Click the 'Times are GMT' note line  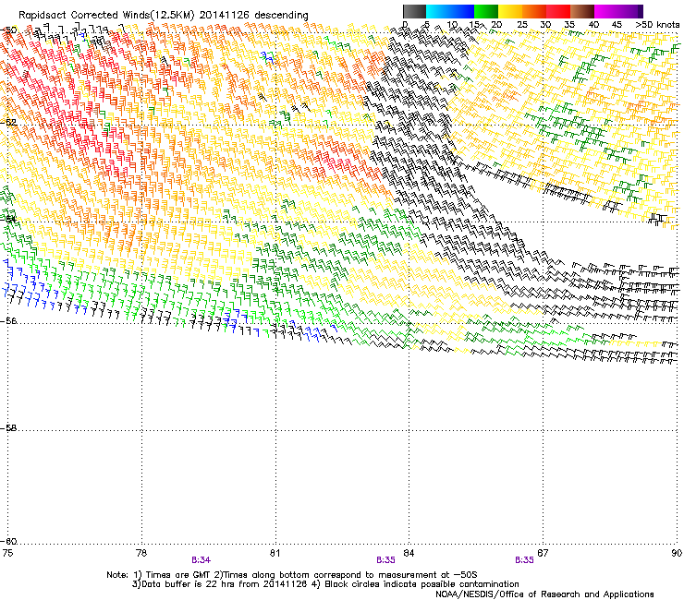click(292, 575)
